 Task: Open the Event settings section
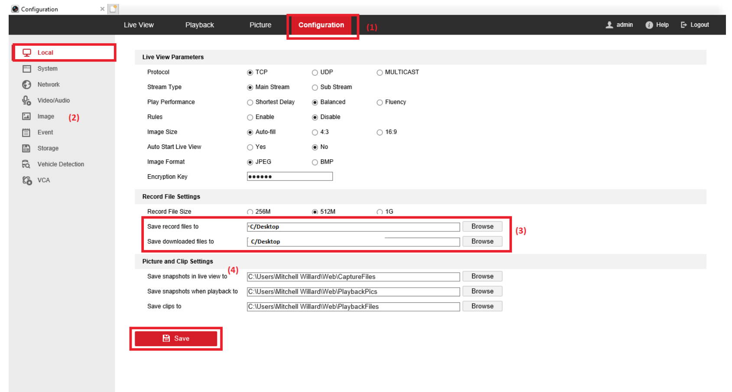click(45, 132)
